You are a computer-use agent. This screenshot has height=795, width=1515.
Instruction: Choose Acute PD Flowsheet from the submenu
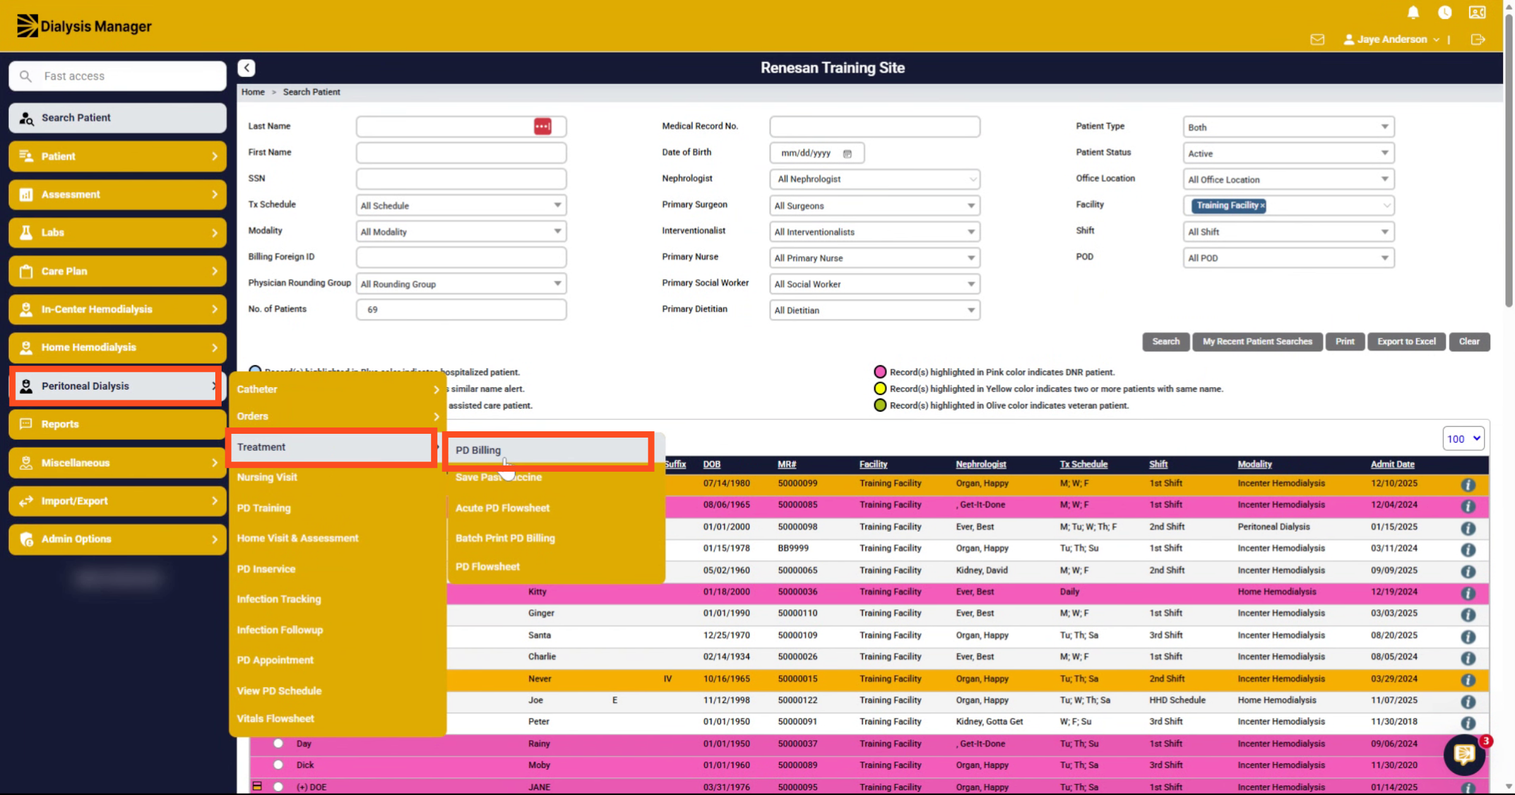point(502,508)
